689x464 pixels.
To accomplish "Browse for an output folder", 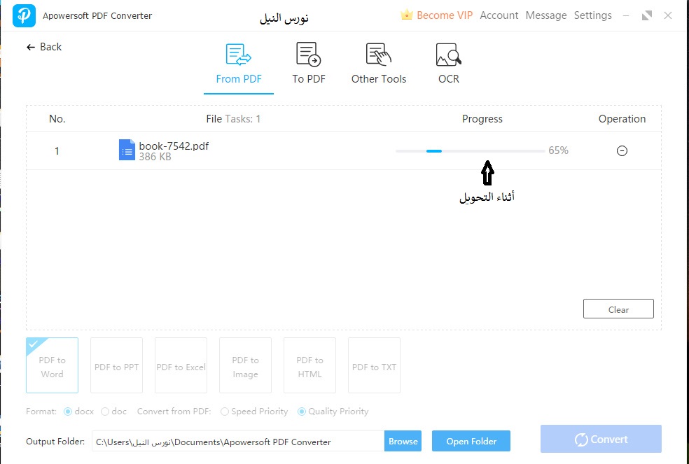I will [403, 441].
